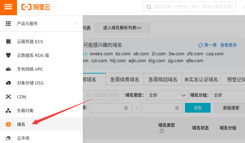Switch to the 全部域名 tab
Screen dimensions: 245x143
point(94,79)
